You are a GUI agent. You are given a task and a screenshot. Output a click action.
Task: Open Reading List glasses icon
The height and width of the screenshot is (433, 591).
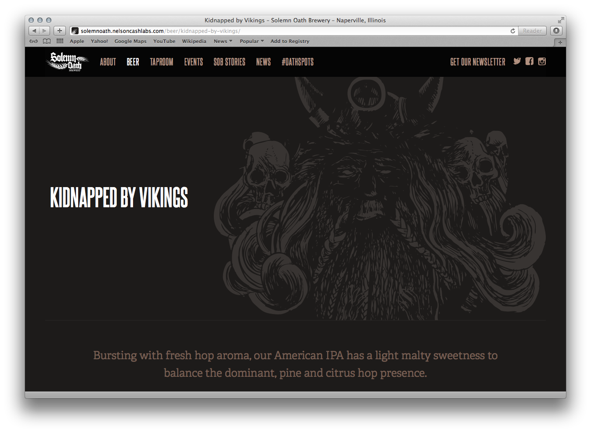(x=33, y=41)
